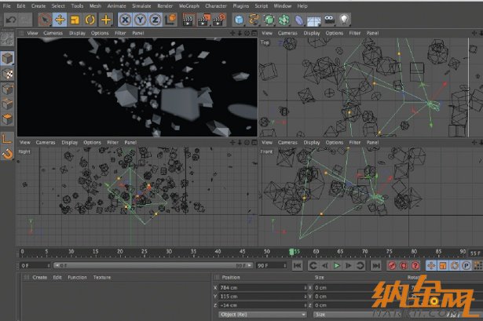483x321 pixels.
Task: Toggle maximize icon of perspective viewport
Action: [x=254, y=33]
